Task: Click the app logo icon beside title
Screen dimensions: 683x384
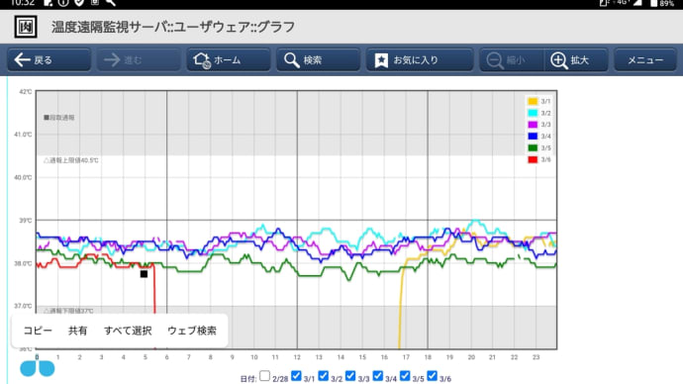Action: [26, 27]
